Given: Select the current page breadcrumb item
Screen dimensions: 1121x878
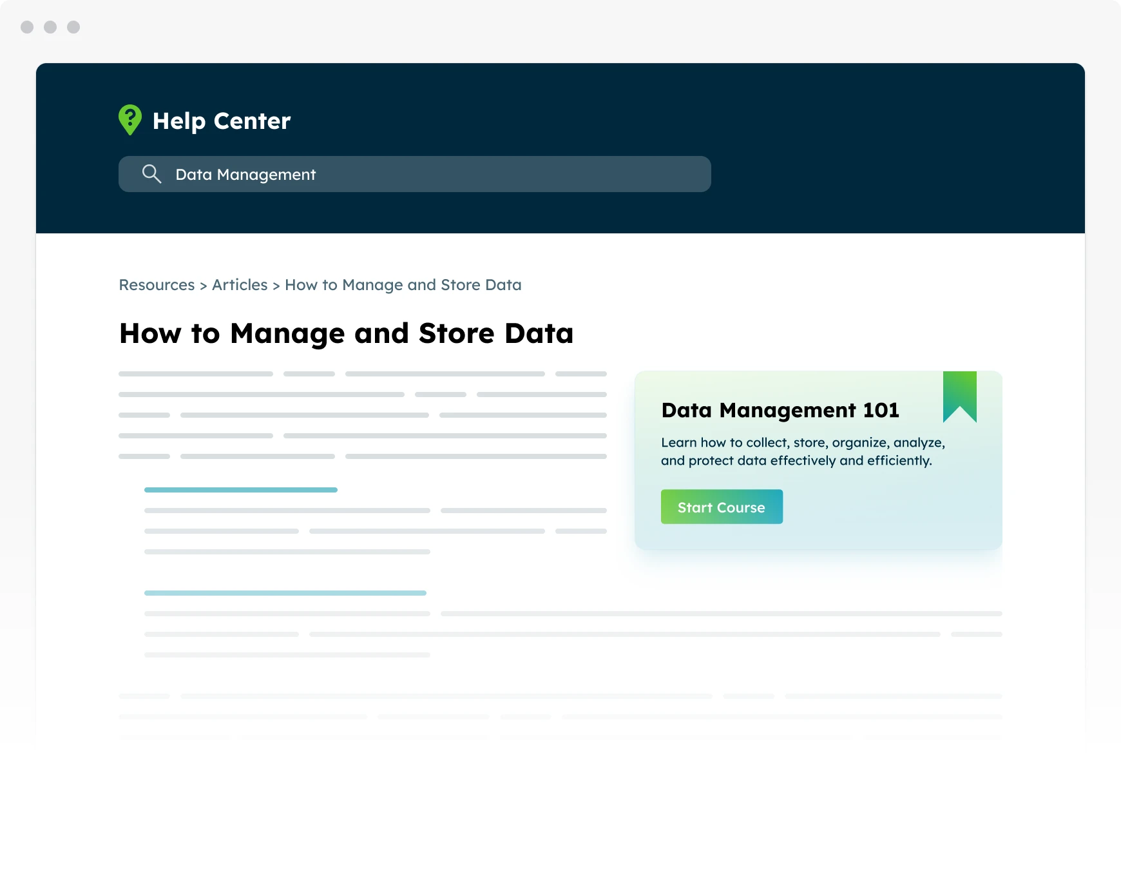Looking at the screenshot, I should (x=403, y=285).
